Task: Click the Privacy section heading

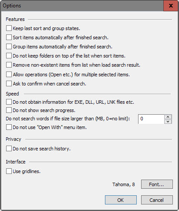Action: coord(14,139)
